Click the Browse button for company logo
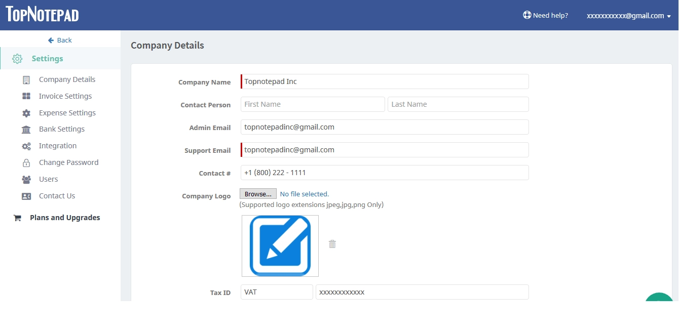 [258, 194]
